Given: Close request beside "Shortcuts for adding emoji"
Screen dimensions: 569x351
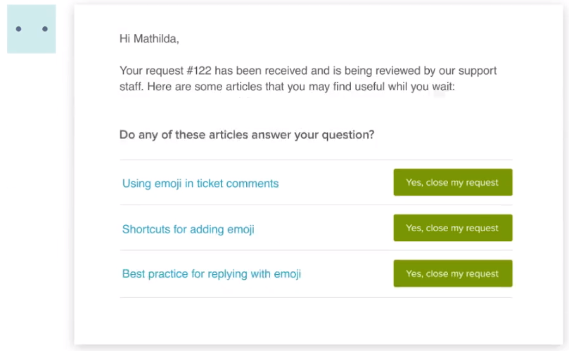Looking at the screenshot, I should [453, 228].
